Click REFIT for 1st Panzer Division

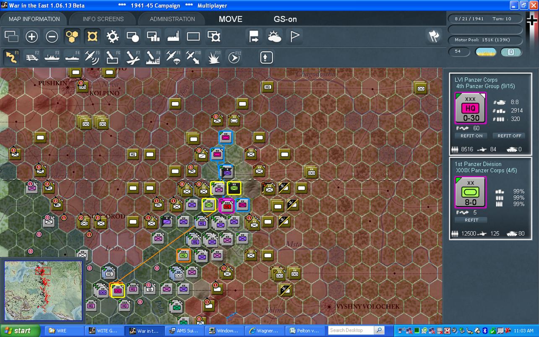click(471, 220)
